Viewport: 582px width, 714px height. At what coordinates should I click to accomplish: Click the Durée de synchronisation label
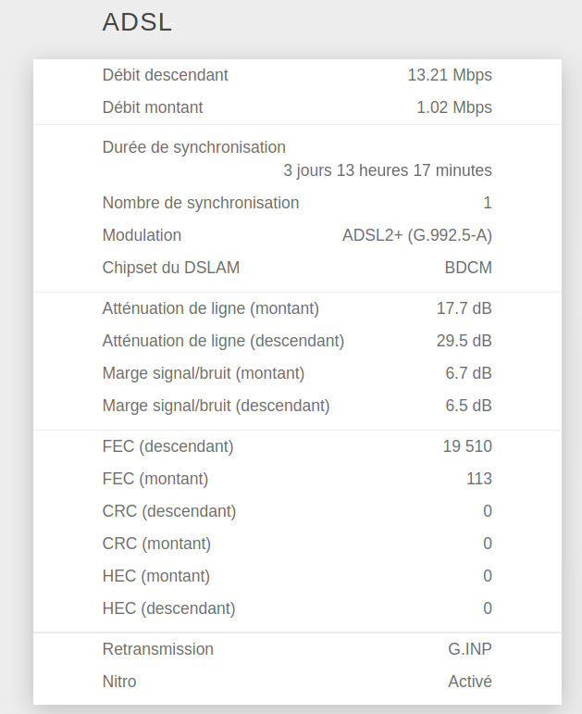point(194,147)
